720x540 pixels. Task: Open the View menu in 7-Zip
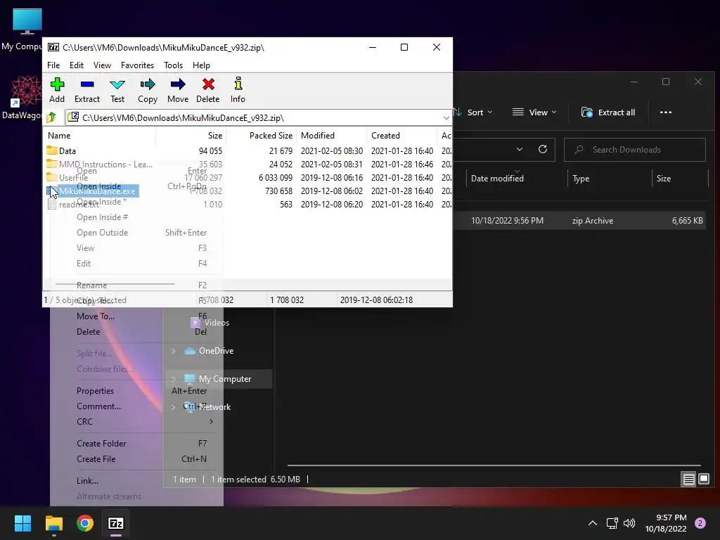pyautogui.click(x=102, y=65)
